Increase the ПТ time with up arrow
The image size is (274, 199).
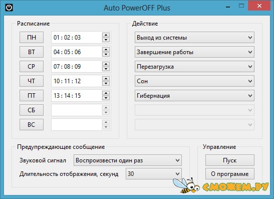[x=106, y=93]
